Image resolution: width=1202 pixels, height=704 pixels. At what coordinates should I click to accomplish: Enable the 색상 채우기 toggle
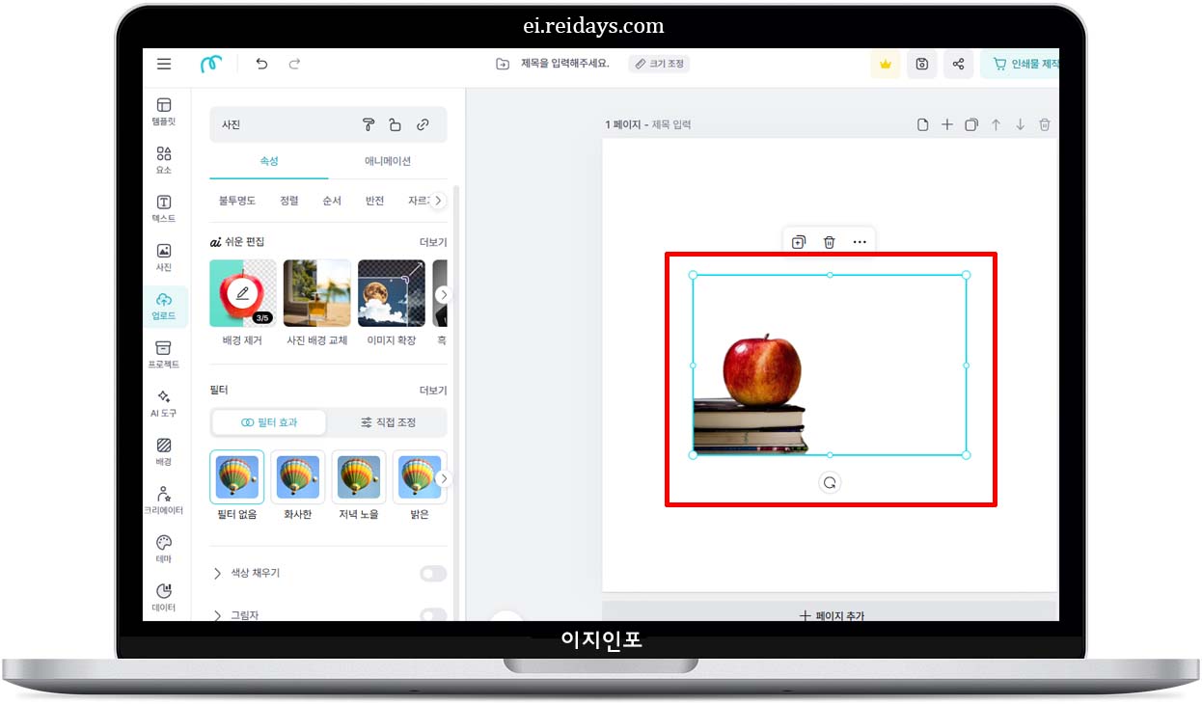(432, 573)
